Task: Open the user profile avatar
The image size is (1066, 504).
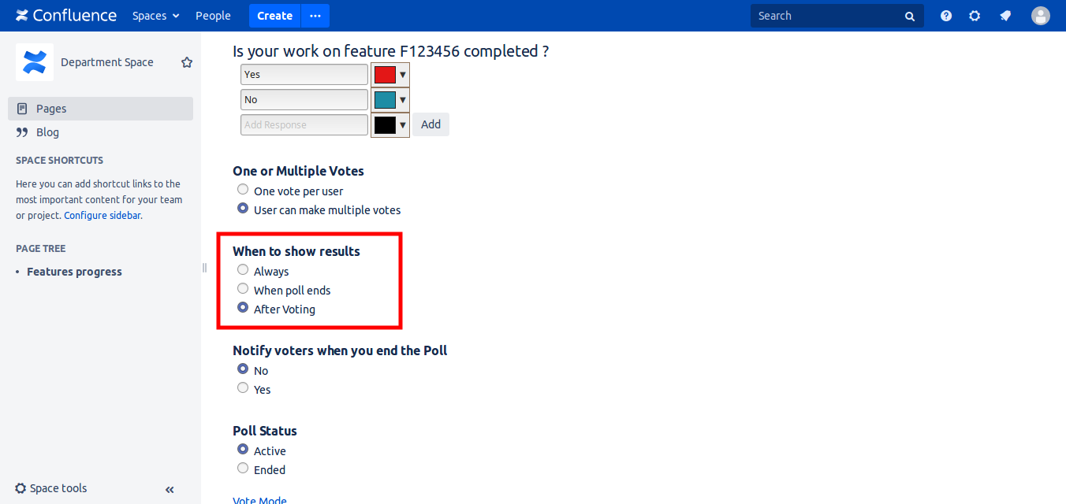Action: [1041, 16]
